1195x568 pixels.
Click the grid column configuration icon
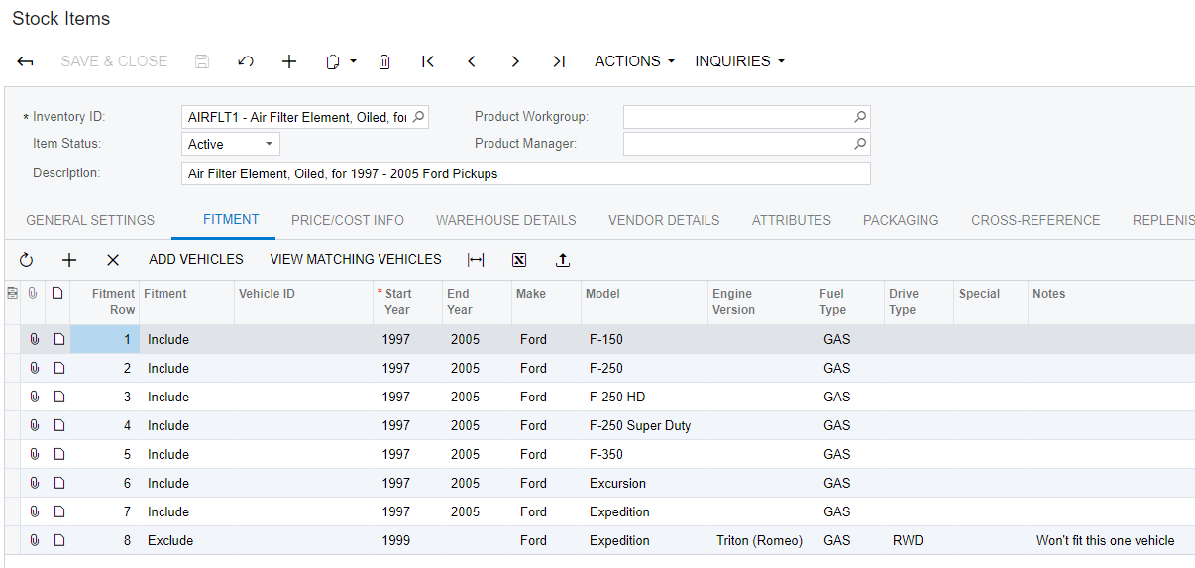12,294
